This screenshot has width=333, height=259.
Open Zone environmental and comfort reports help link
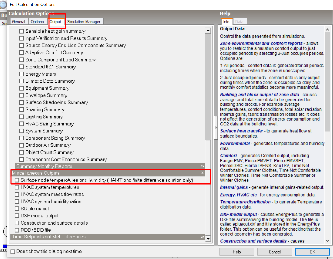(261, 43)
